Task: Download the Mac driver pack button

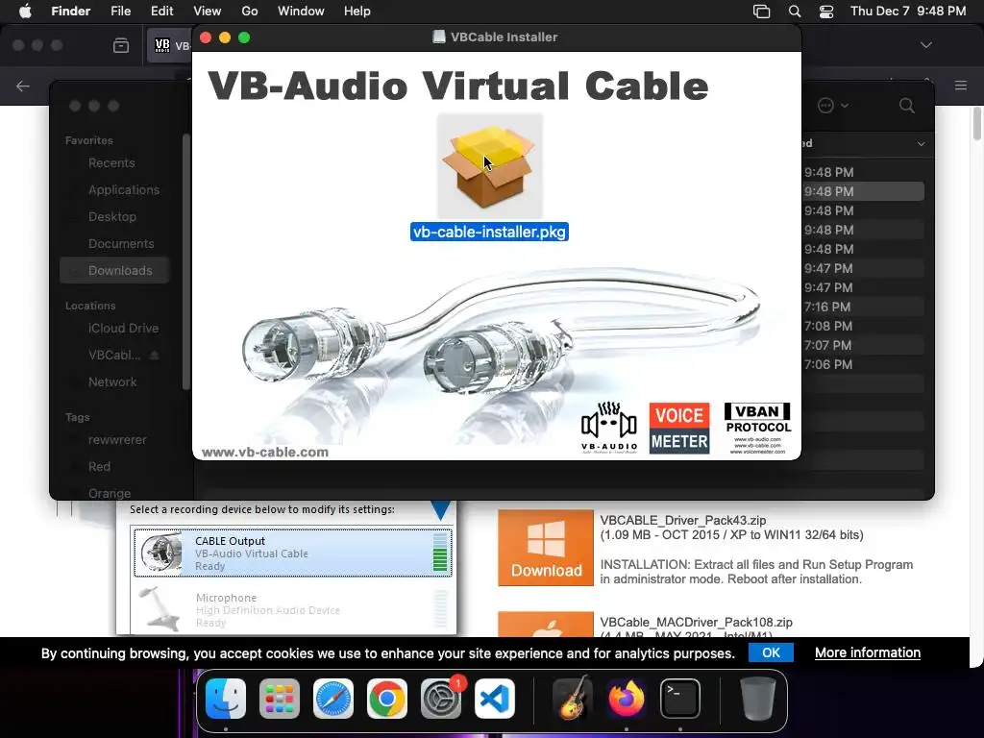Action: (546, 625)
